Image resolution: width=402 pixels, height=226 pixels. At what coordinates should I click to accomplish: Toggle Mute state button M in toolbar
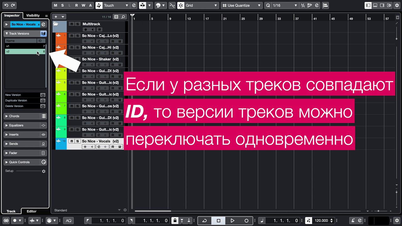coord(56,5)
